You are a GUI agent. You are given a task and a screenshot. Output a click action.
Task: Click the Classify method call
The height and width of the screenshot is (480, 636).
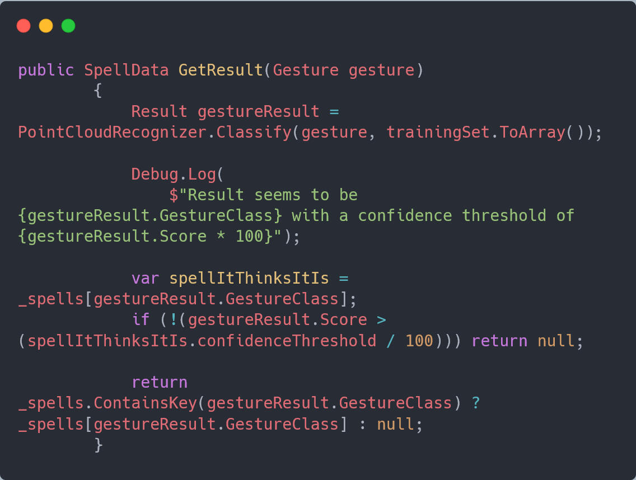[x=254, y=133]
